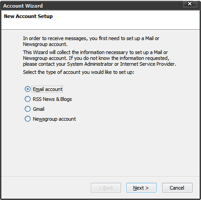Screen dimensions: 201x200
Task: Click the 'New Account Setup' heading
Action: 28,16
